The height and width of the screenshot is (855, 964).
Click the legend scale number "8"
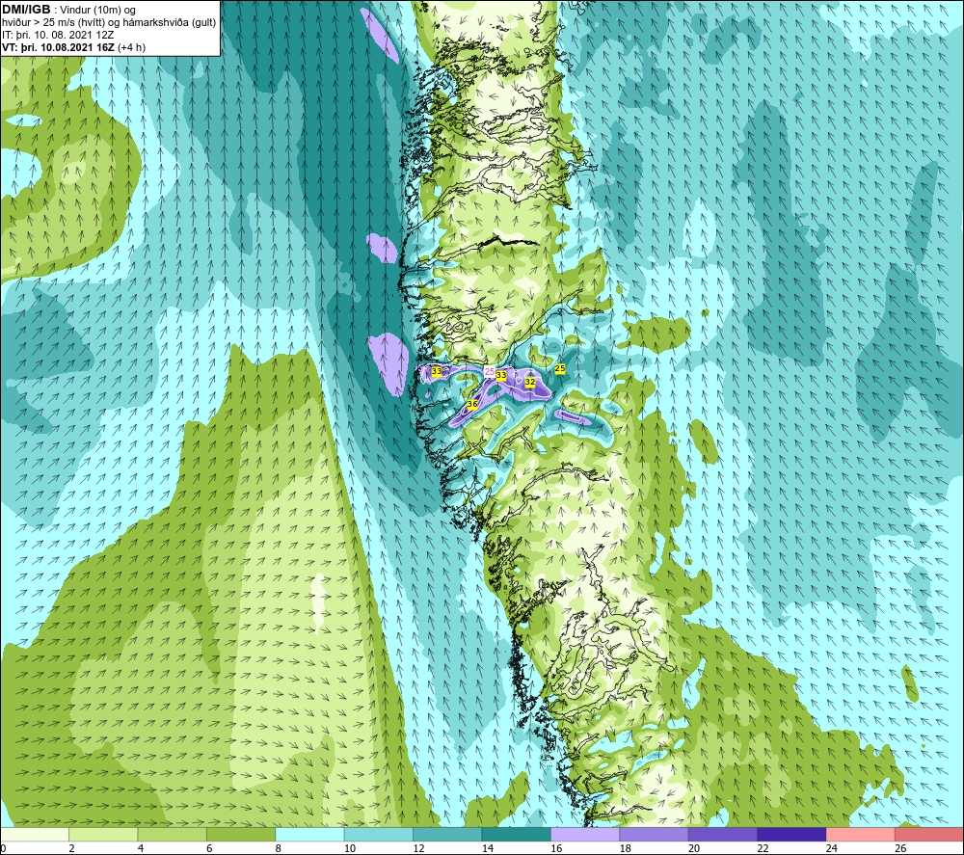click(279, 848)
